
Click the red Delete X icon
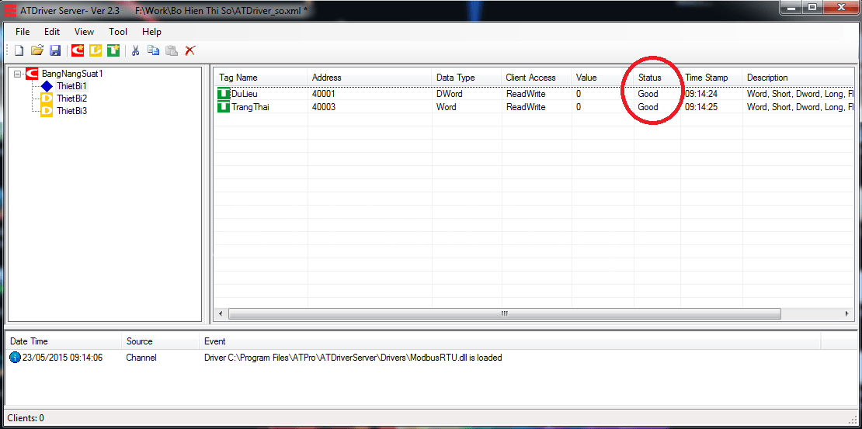coord(190,50)
